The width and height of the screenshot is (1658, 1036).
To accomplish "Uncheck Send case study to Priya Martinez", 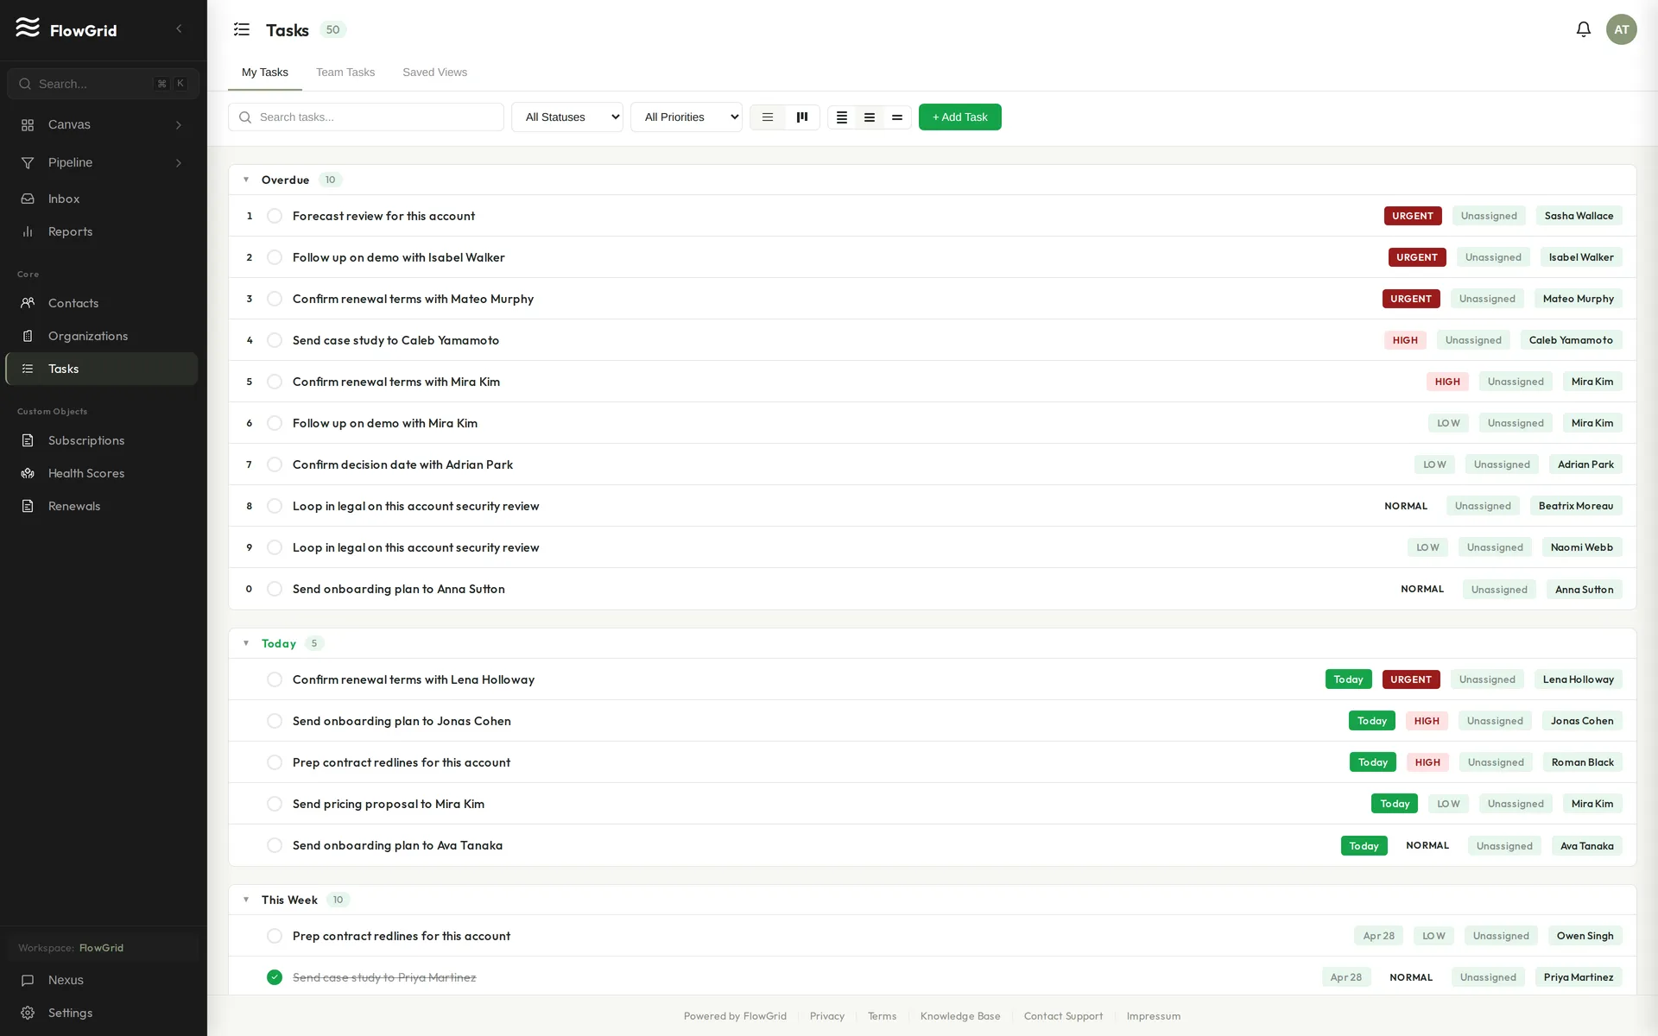I will (x=275, y=977).
